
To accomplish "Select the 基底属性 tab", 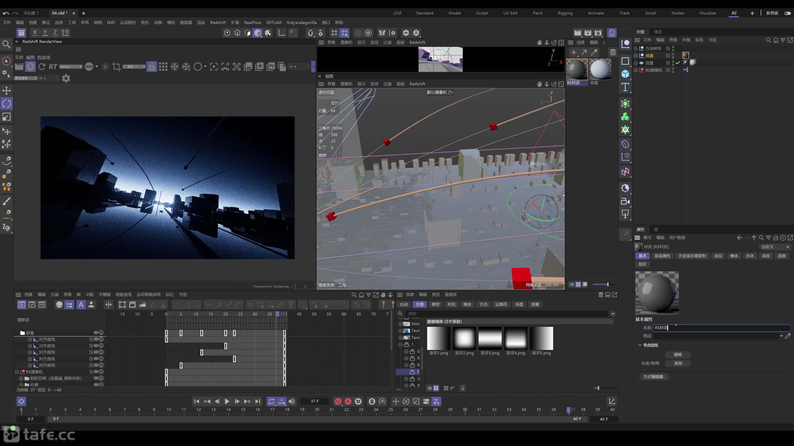I will tap(662, 256).
